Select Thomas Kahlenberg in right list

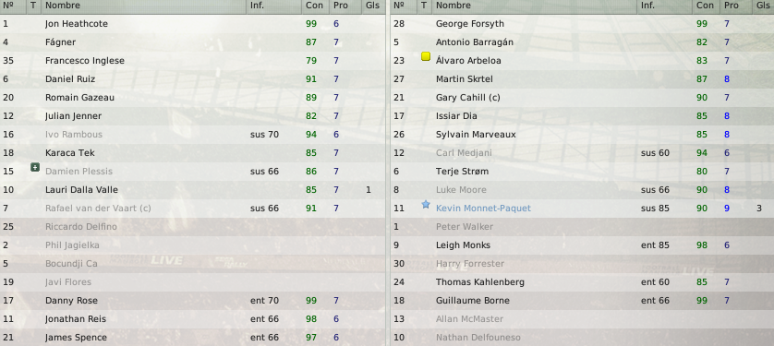(583, 282)
